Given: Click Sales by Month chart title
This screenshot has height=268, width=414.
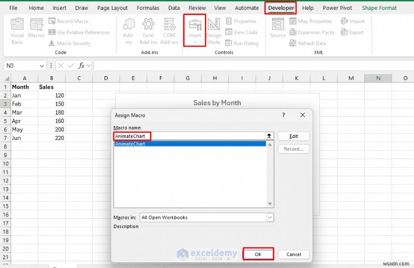Looking at the screenshot, I should click(217, 103).
